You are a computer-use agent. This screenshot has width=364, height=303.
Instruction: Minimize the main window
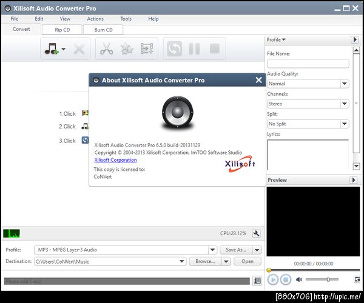coord(337,9)
